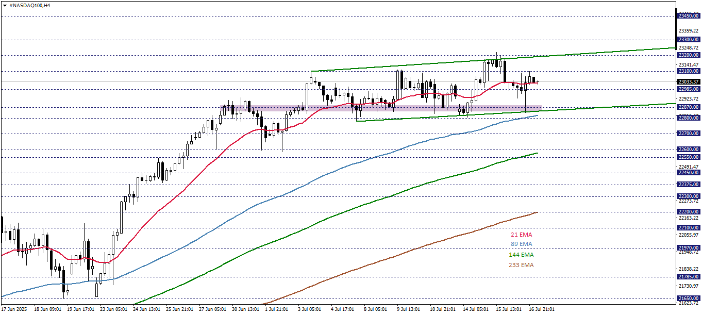Screen dimensions: 702x315
Task: Click the 9 Jul 13:01 time label
Action: pyautogui.click(x=409, y=309)
